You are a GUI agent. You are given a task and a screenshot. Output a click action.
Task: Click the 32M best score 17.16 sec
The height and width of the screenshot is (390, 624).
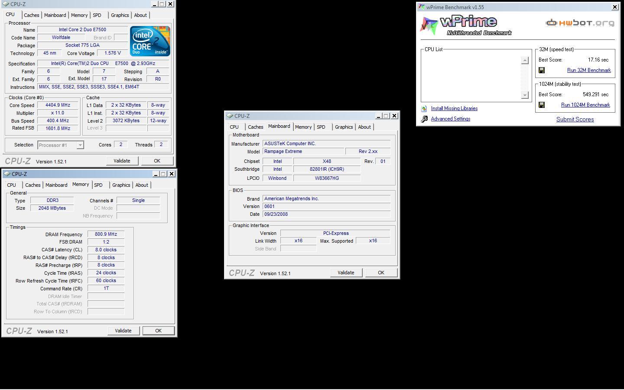click(598, 60)
